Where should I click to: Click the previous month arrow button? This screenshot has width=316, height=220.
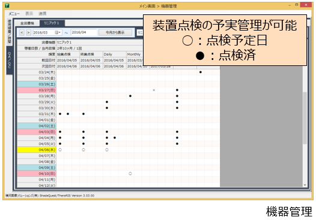click(22, 32)
